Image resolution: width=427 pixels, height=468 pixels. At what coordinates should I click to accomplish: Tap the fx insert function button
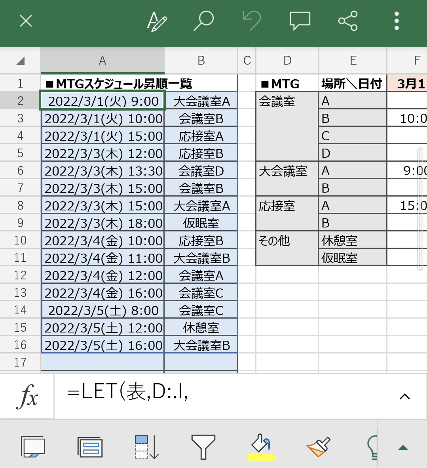[27, 396]
